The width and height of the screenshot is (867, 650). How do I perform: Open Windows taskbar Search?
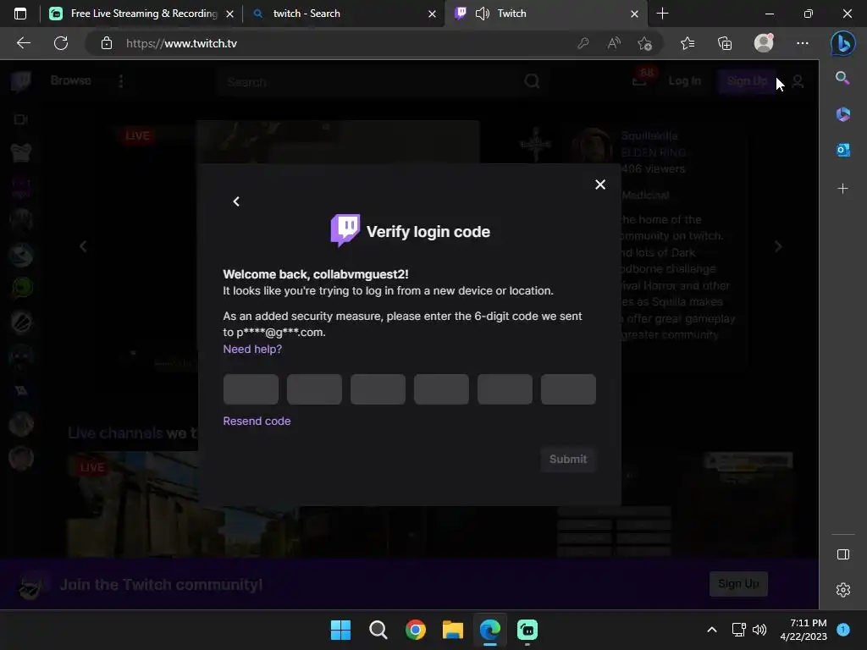tap(378, 630)
